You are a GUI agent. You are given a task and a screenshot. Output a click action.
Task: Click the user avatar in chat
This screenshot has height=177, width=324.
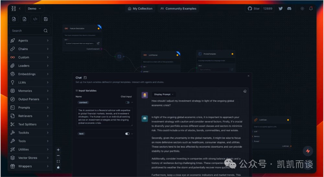(145, 95)
